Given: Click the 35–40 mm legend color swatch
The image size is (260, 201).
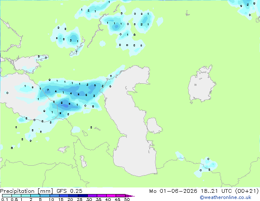Looking at the screenshot, I should pyautogui.click(x=101, y=196).
